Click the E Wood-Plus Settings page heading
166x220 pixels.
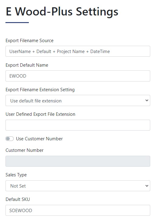[x=62, y=12]
